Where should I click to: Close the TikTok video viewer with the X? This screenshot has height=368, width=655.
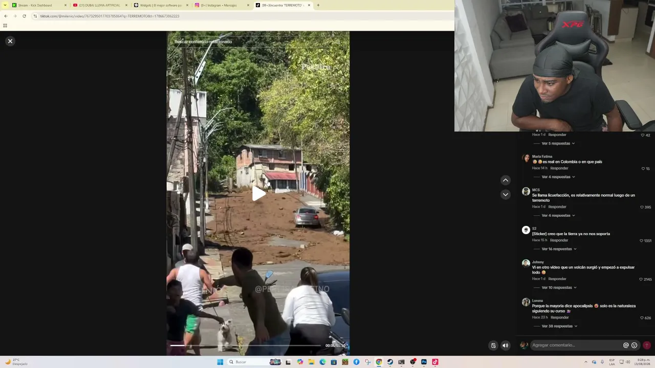(10, 41)
